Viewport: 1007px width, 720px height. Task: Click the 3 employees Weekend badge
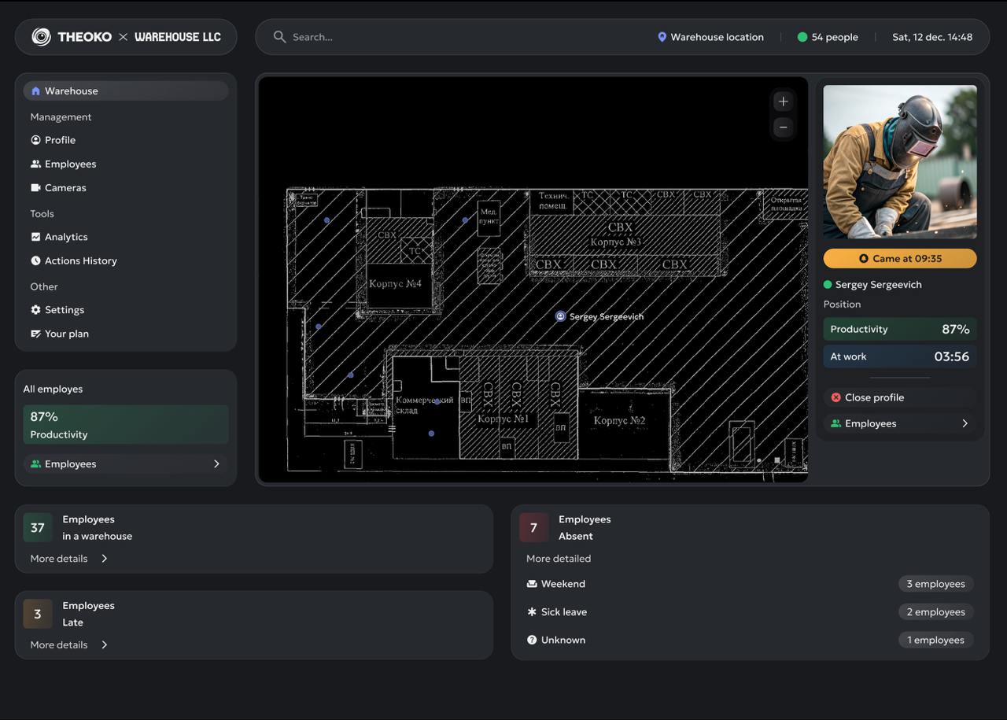[x=936, y=584]
